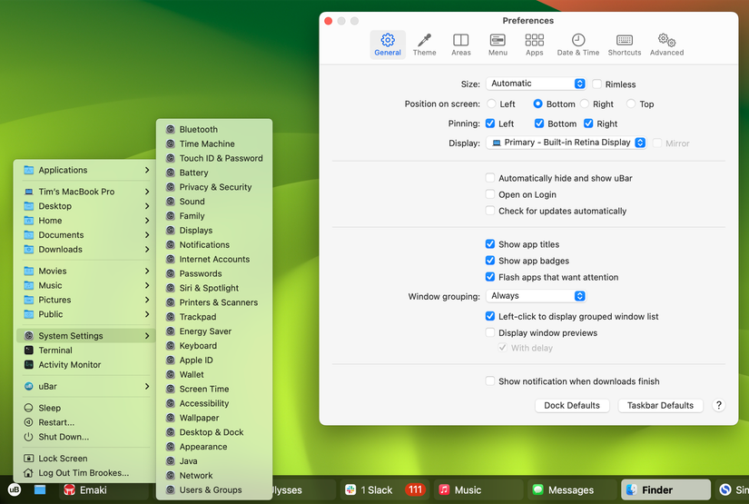Open the Size dropdown set to Automatic
Viewport: 749px width, 504px height.
pos(536,84)
